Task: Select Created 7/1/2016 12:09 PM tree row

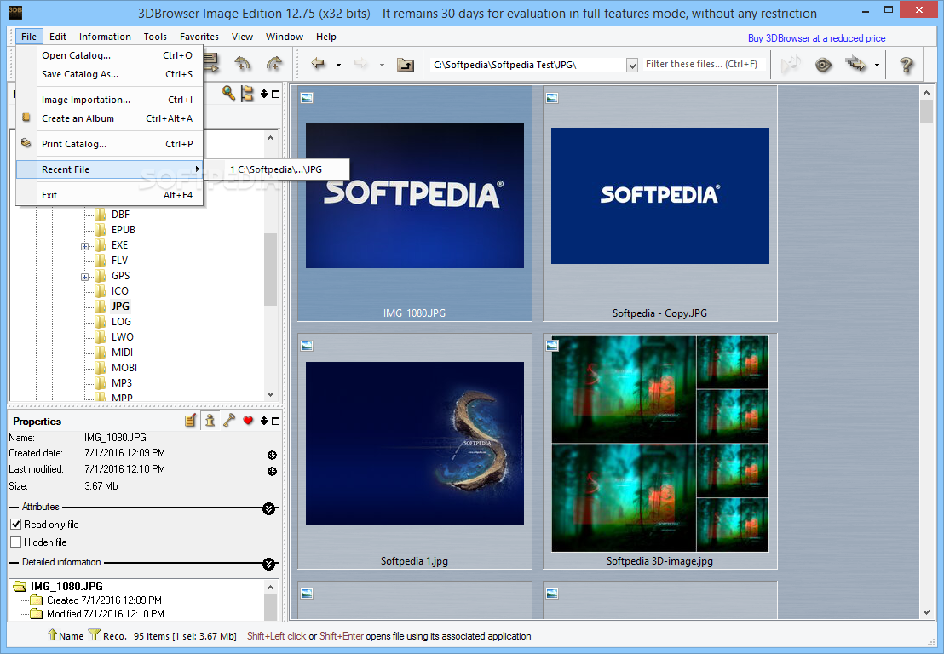Action: tap(104, 599)
